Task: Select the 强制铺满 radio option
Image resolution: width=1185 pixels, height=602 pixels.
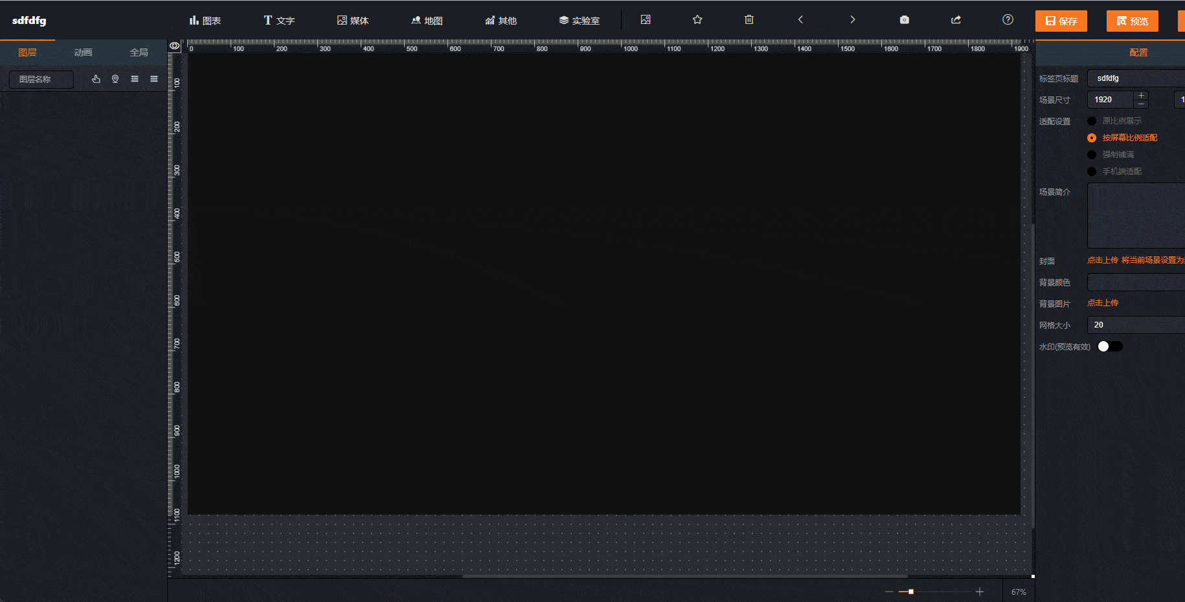Action: point(1092,155)
